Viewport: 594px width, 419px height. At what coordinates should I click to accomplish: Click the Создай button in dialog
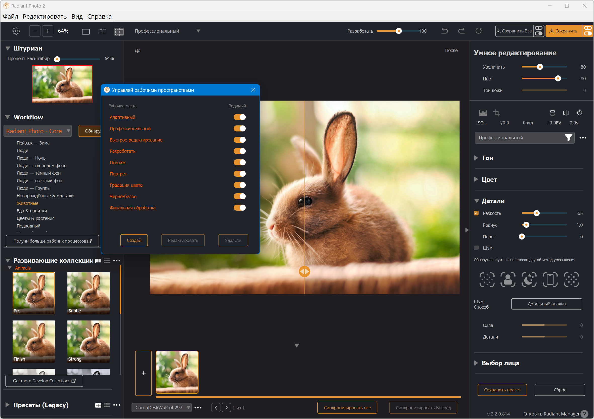tap(134, 240)
